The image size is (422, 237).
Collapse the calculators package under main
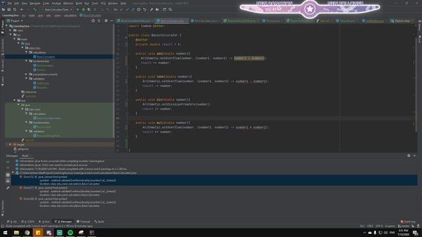tap(26, 52)
